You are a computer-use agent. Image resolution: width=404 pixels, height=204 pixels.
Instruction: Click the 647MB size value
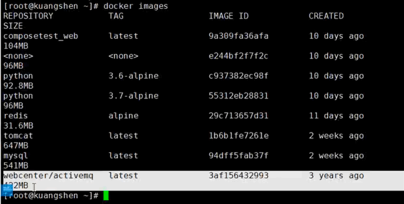(16, 146)
